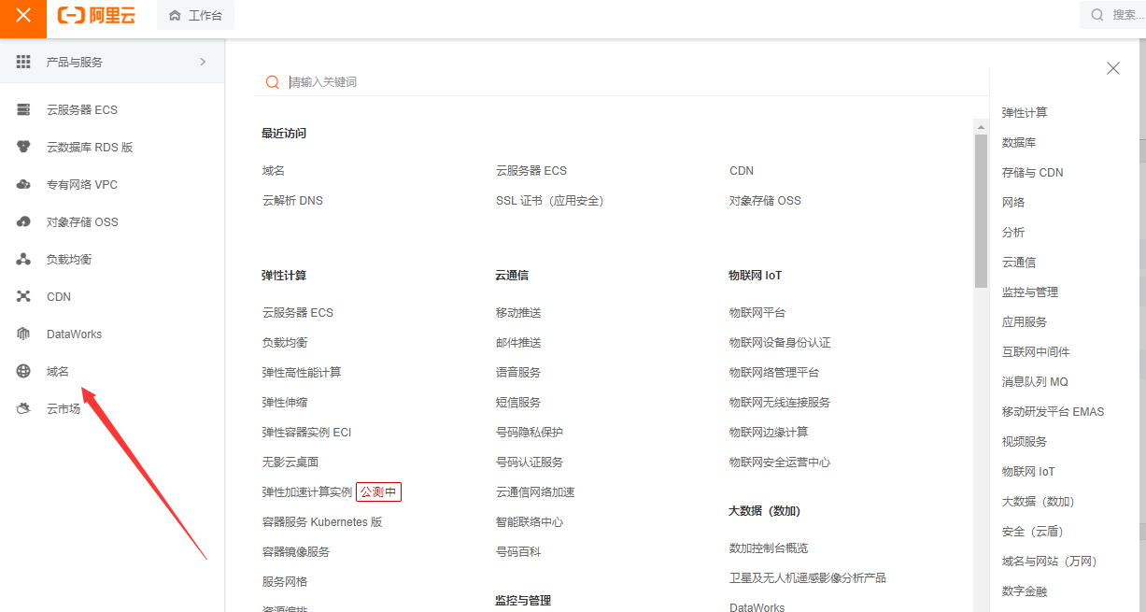Click the CDN icon in the sidebar
Screen dimensions: 1146x612
23,296
